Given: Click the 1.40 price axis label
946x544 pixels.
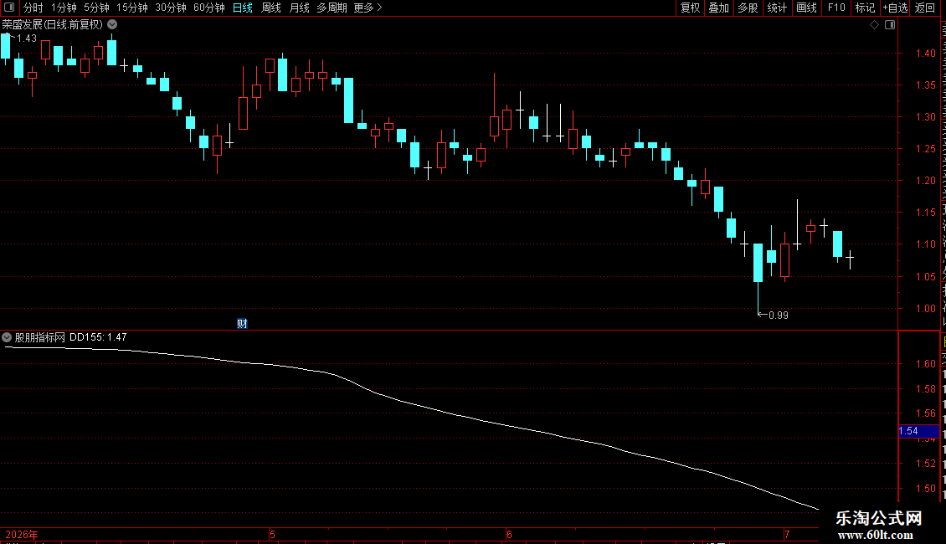Looking at the screenshot, I should tap(925, 53).
